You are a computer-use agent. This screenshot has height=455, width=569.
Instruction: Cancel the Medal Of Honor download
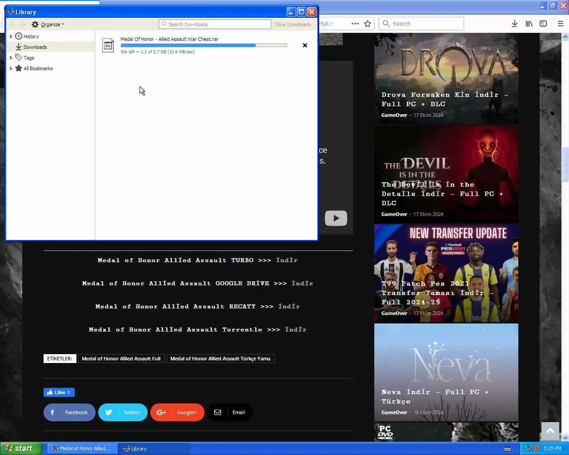click(x=305, y=45)
